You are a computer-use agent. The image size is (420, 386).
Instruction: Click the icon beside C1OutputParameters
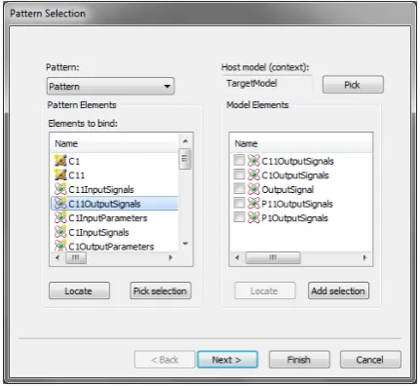(x=60, y=246)
